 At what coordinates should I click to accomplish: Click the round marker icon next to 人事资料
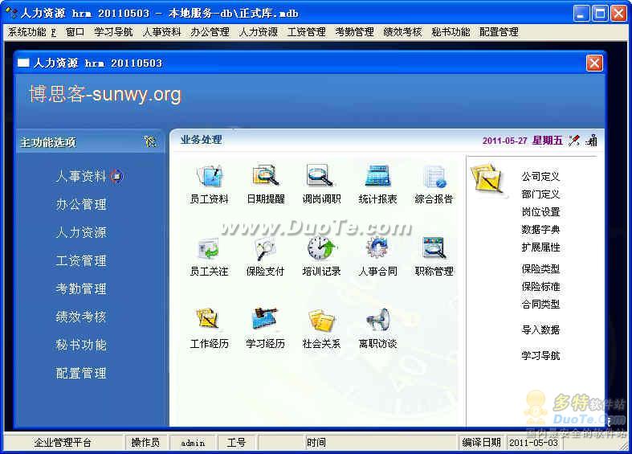tap(117, 176)
